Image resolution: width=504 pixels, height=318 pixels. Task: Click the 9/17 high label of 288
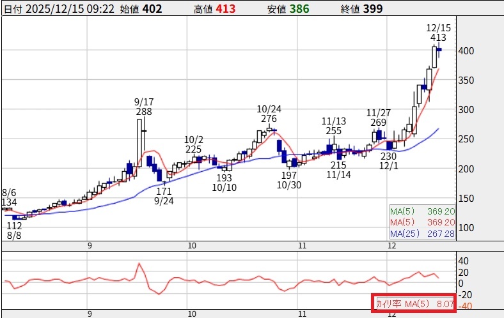click(x=144, y=107)
